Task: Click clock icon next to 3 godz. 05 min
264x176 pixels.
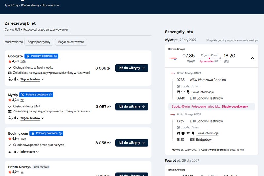Action: pyautogui.click(x=178, y=87)
